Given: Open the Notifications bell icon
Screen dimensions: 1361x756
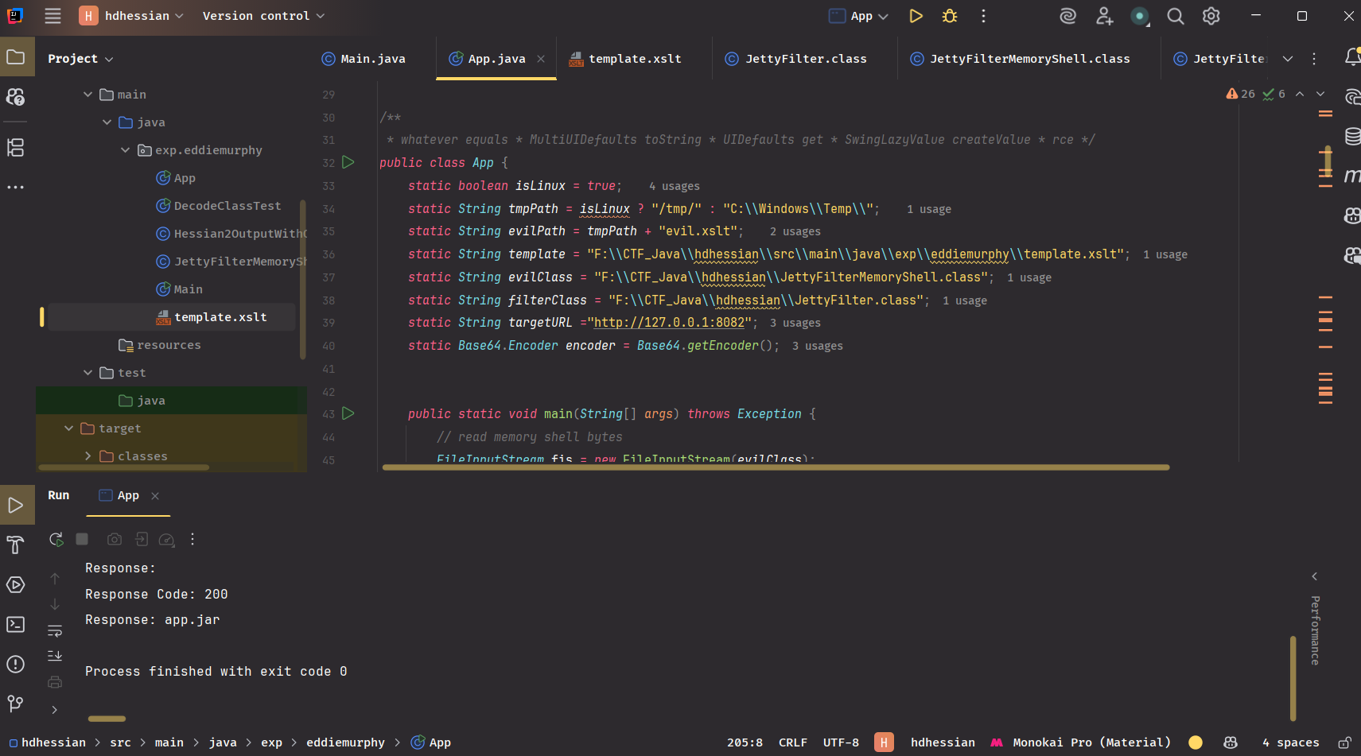Looking at the screenshot, I should (1351, 57).
